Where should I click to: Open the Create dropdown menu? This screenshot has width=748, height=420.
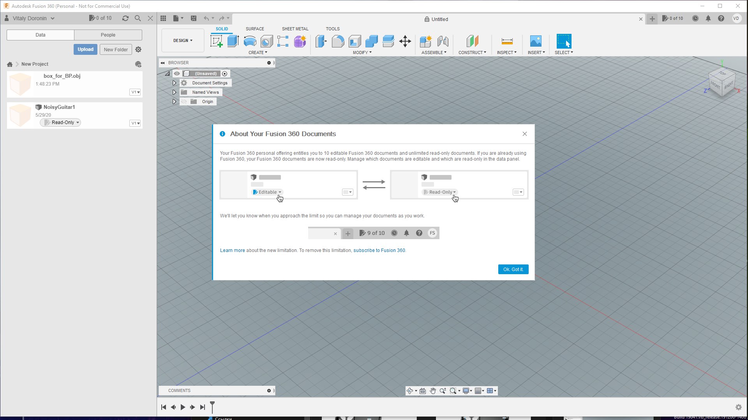pyautogui.click(x=258, y=52)
